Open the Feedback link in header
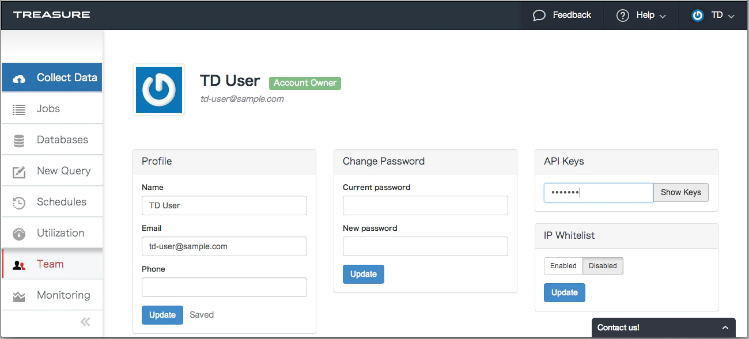Screen dimensions: 749x339 [x=562, y=16]
